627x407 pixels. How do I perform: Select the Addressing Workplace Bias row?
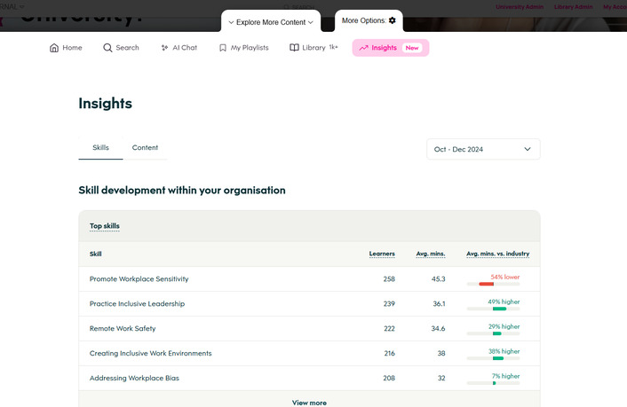coord(309,379)
